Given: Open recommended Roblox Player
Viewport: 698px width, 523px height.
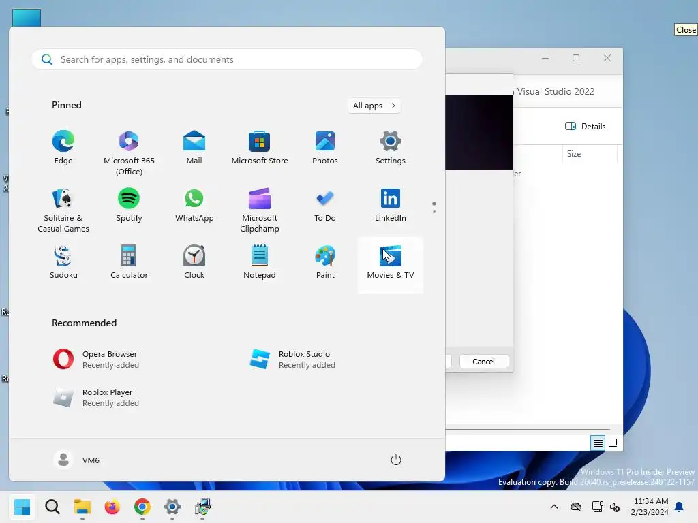Looking at the screenshot, I should coord(95,398).
